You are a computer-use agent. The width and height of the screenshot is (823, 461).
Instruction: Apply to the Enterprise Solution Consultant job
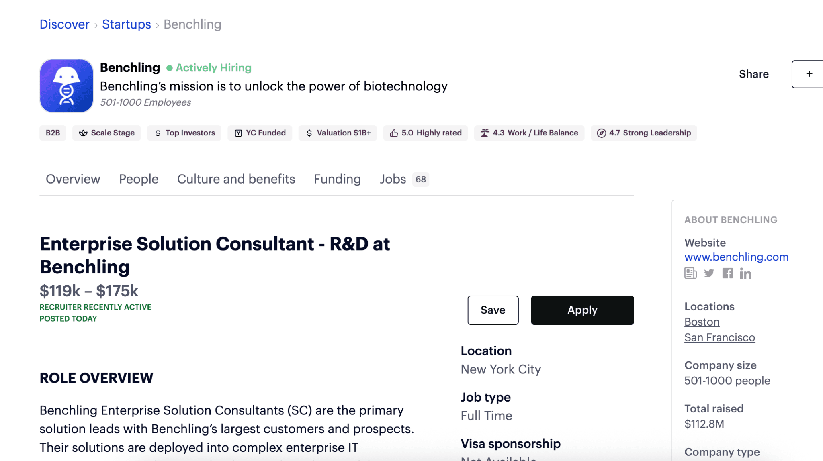(x=582, y=310)
